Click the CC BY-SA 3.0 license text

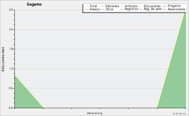point(179,113)
